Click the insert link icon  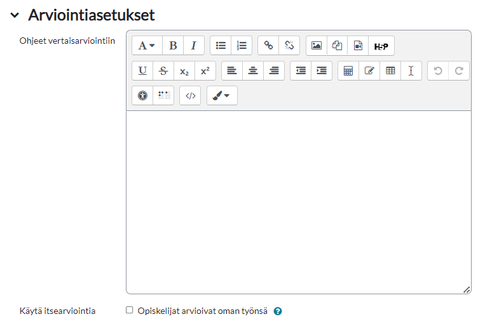pyautogui.click(x=268, y=46)
